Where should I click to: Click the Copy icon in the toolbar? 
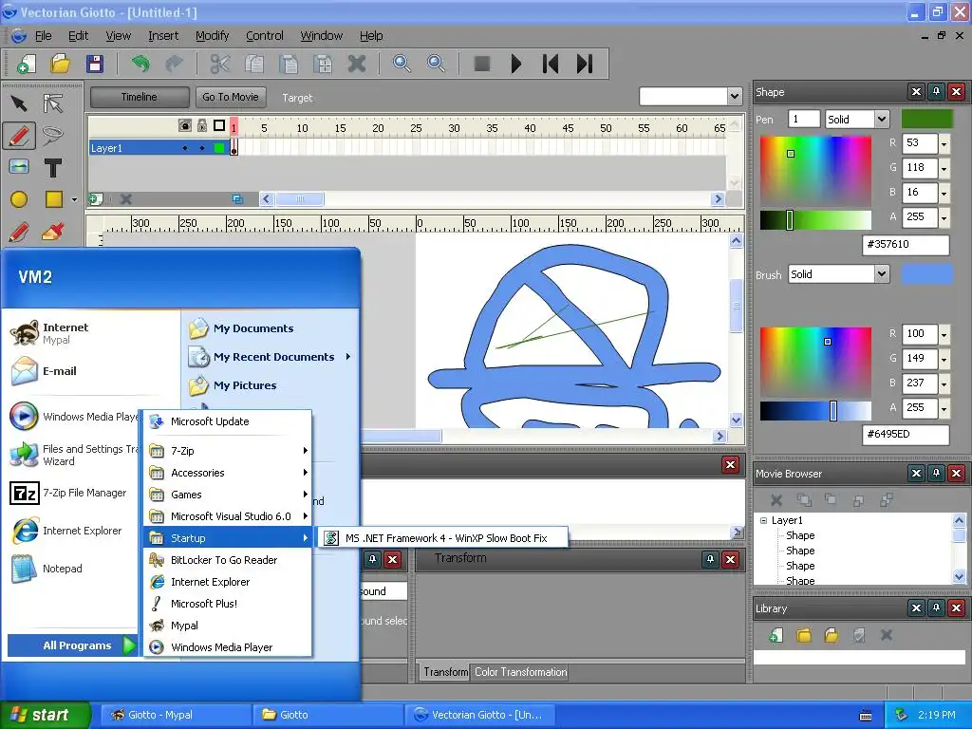pos(254,64)
